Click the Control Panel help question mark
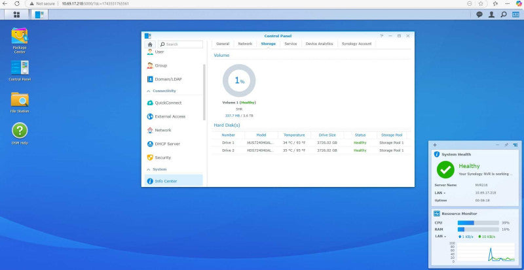Viewport: 524px width, 270px height. (x=382, y=36)
